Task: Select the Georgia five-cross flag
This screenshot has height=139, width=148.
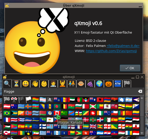Action: [x=107, y=126]
